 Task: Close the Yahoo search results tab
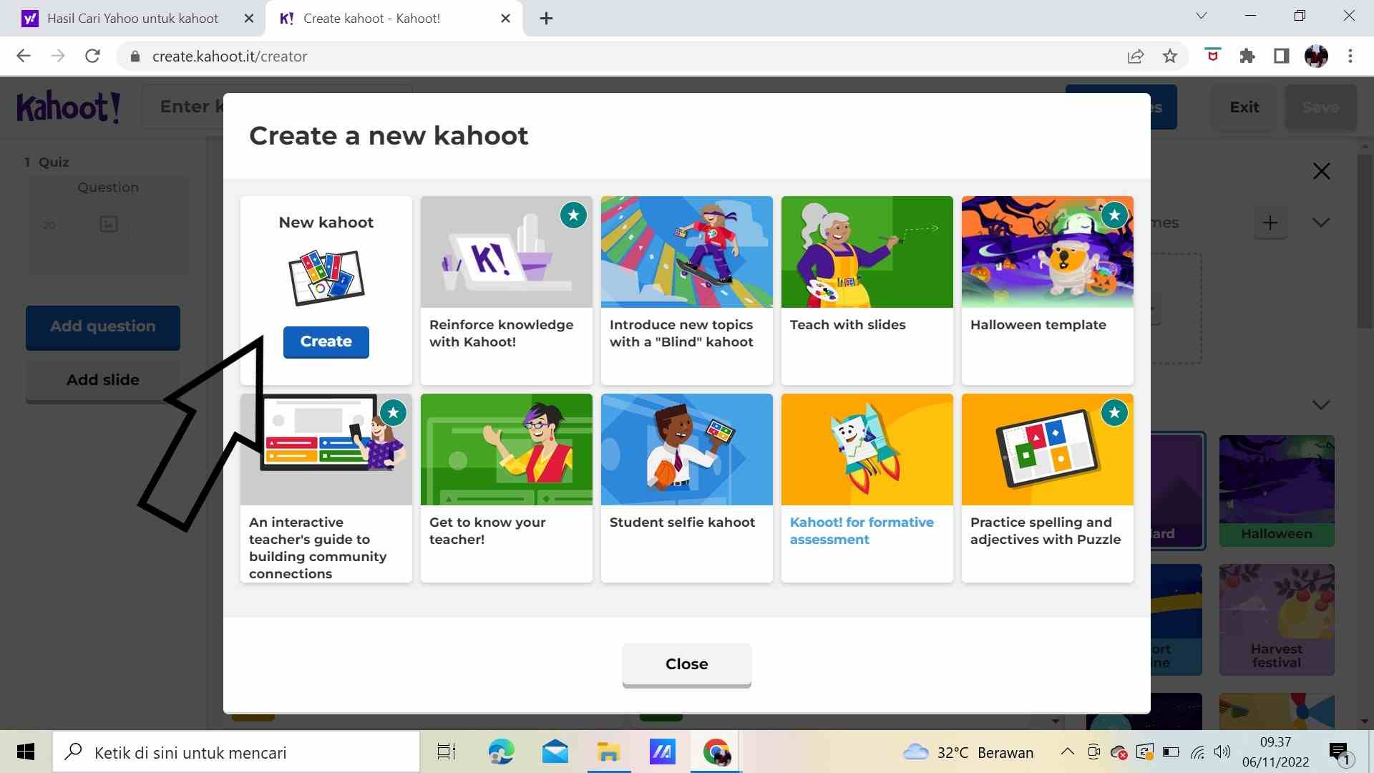point(249,19)
